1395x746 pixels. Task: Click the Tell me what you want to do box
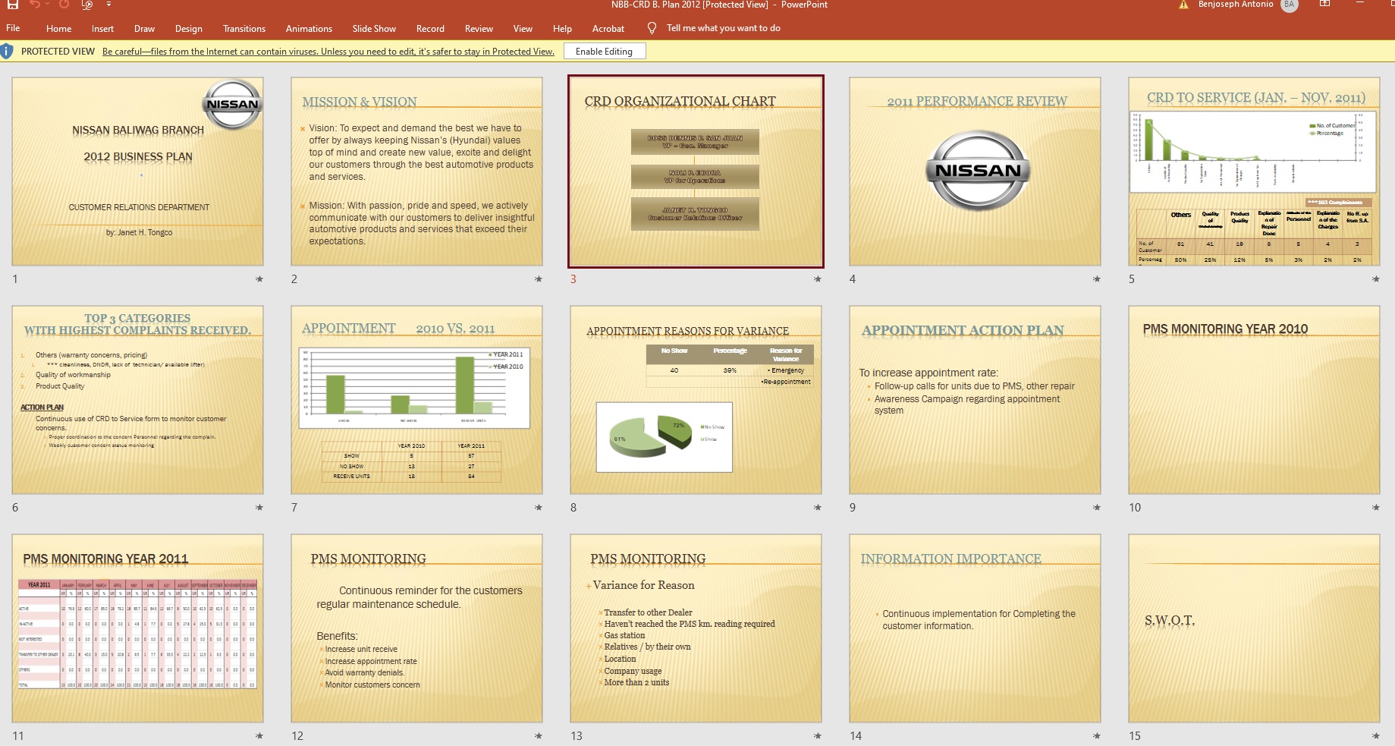click(723, 28)
